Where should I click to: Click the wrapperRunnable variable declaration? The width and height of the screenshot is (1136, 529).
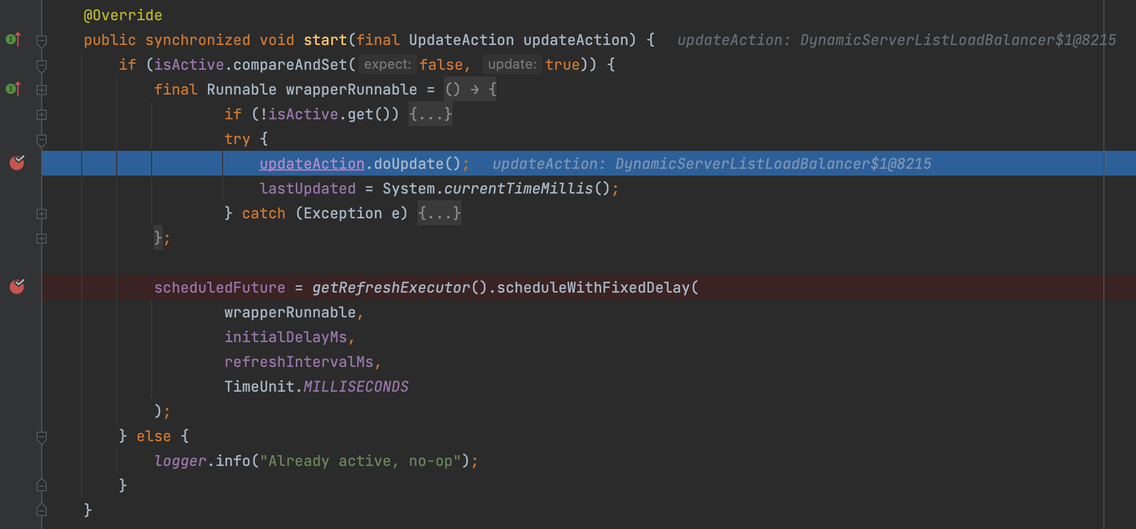(x=351, y=89)
